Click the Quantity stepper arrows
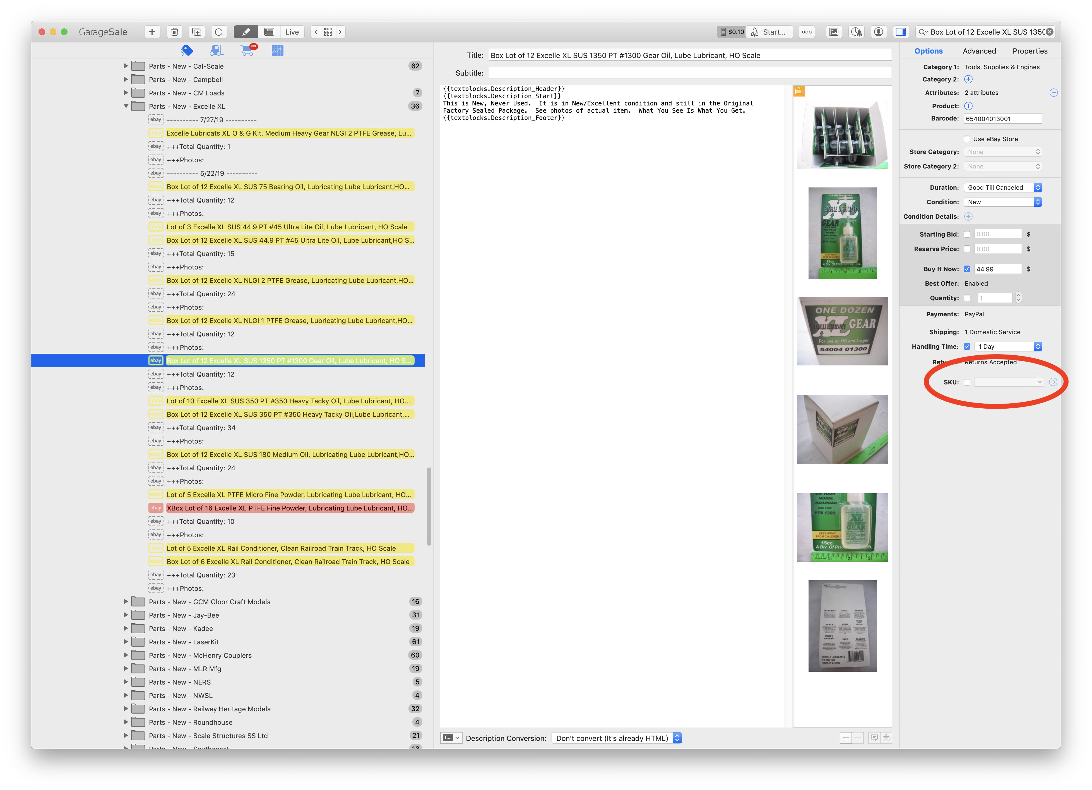Image resolution: width=1092 pixels, height=790 pixels. 1018,298
